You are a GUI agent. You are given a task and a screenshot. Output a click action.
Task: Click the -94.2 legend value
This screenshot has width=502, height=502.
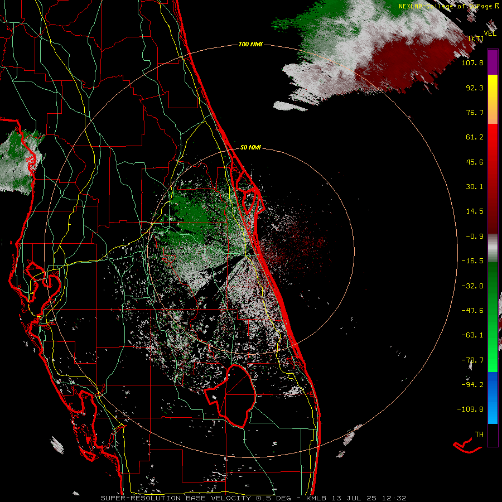click(x=472, y=384)
